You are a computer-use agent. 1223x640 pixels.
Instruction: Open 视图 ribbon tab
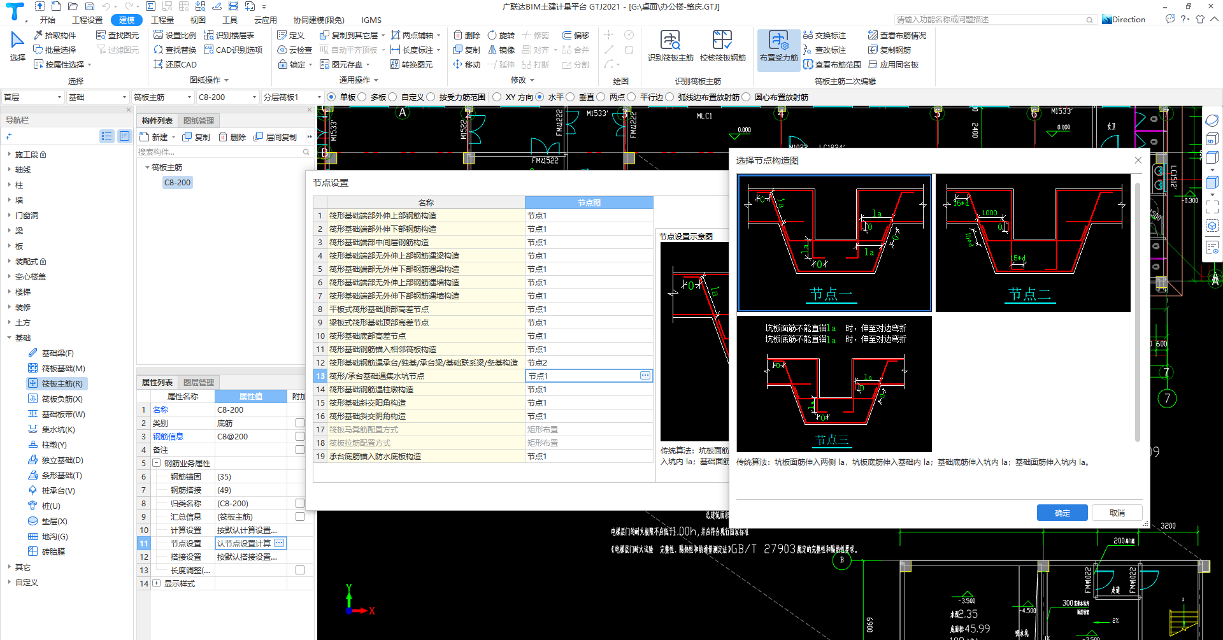tap(197, 20)
